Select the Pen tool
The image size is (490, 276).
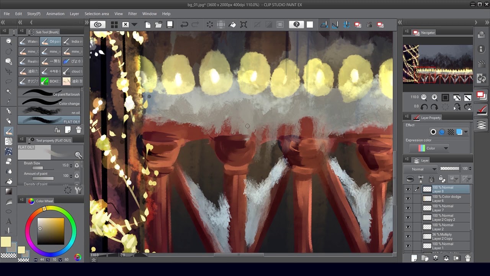pyautogui.click(x=9, y=112)
